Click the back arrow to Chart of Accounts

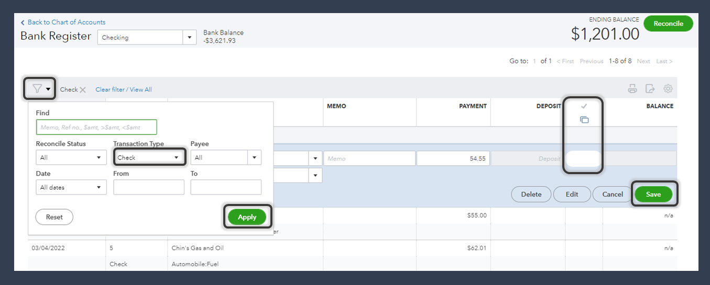point(23,22)
